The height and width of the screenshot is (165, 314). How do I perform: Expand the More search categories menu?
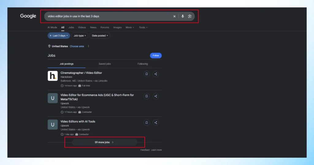(130, 27)
